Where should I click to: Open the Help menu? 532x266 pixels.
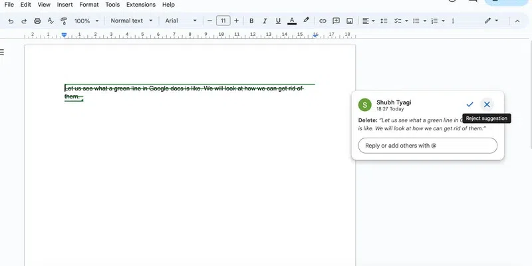[168, 5]
